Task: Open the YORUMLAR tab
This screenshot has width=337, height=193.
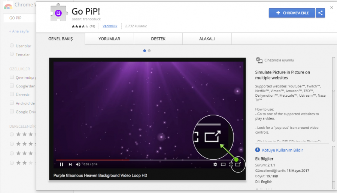Action: (109, 39)
